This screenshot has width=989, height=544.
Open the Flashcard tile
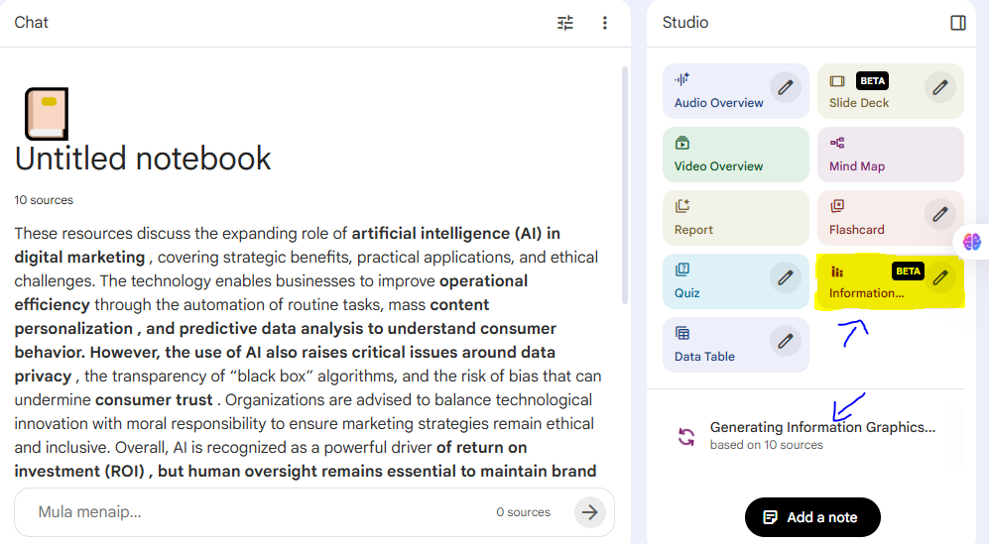point(873,219)
